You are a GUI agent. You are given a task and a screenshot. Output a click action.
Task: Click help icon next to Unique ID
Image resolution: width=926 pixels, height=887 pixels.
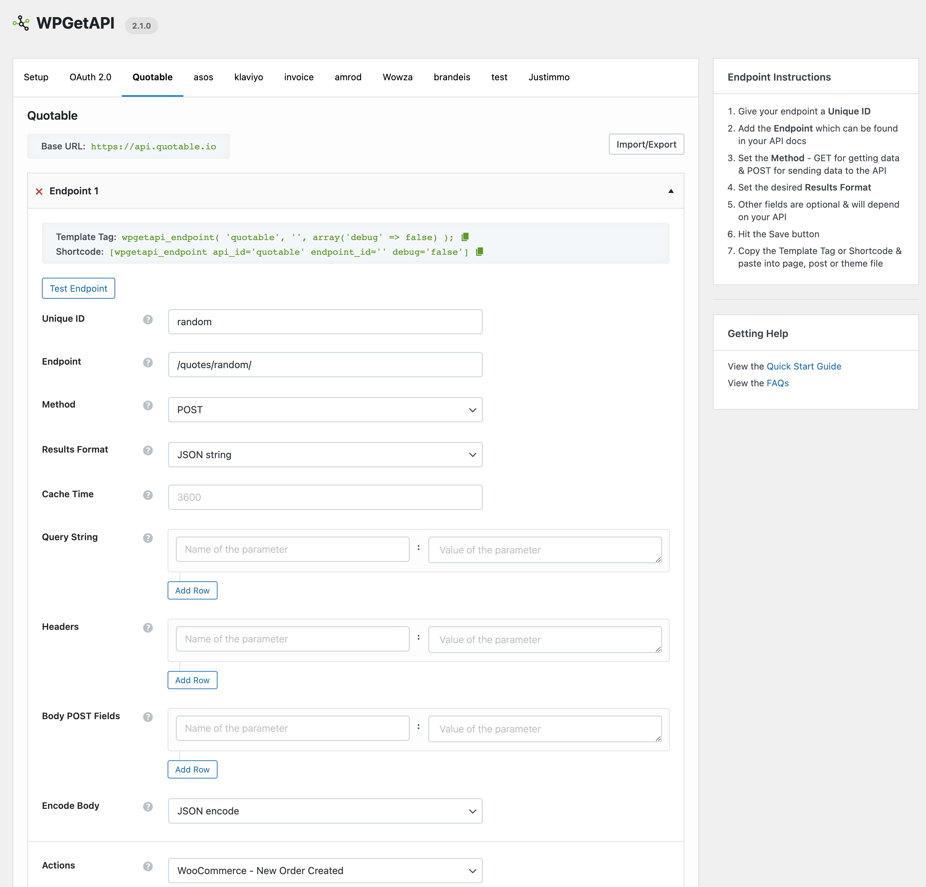pyautogui.click(x=148, y=320)
